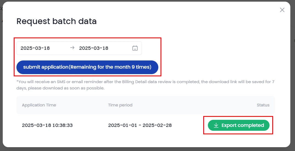Click the SMS or email reminder note text
This screenshot has width=295, height=151.
pos(145,85)
